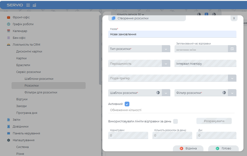Click the chart icon next to hamburger menu
247x156 pixels.
[34, 5]
